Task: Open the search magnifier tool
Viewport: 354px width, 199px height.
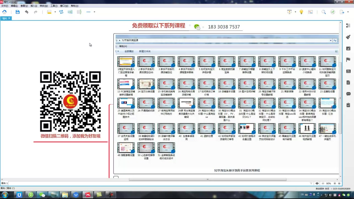Action: pyautogui.click(x=324, y=12)
